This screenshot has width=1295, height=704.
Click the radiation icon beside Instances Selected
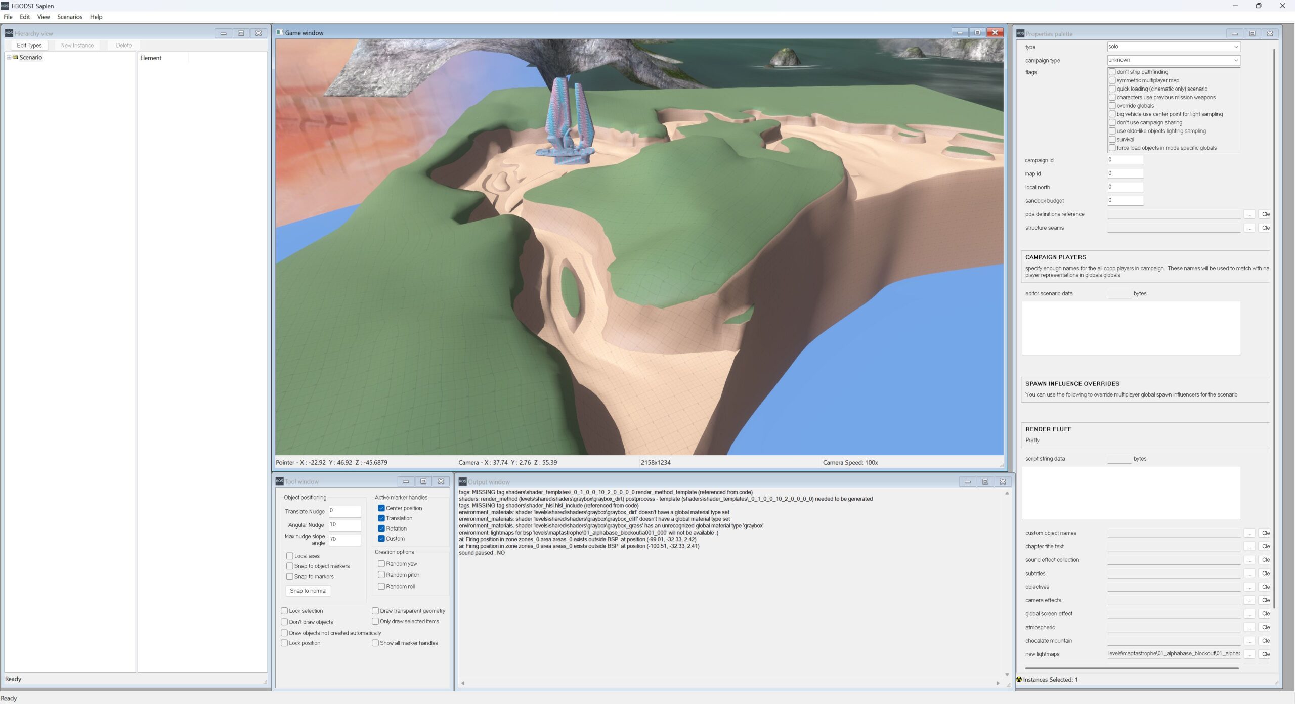tap(1019, 679)
